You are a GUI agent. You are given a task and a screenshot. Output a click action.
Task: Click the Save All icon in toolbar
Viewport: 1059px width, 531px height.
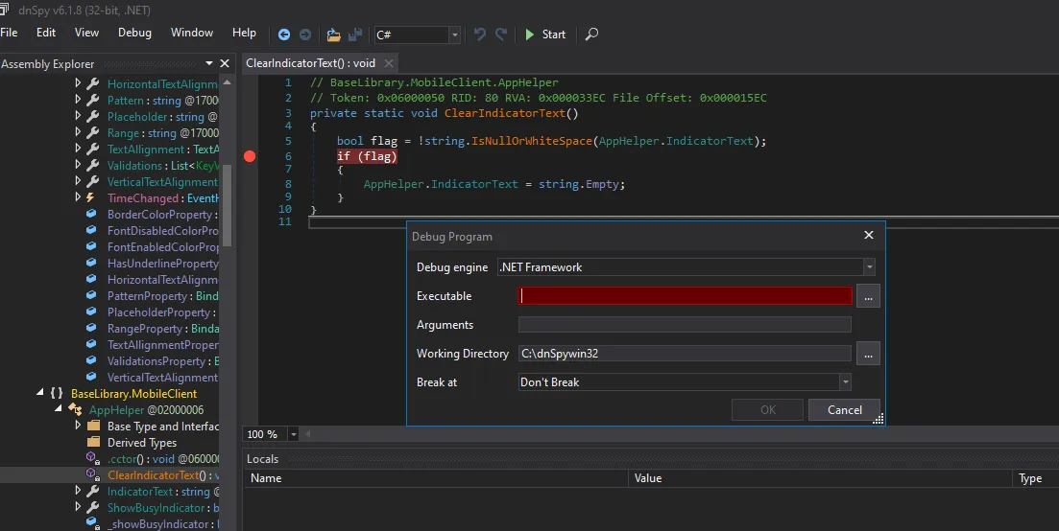pos(355,35)
